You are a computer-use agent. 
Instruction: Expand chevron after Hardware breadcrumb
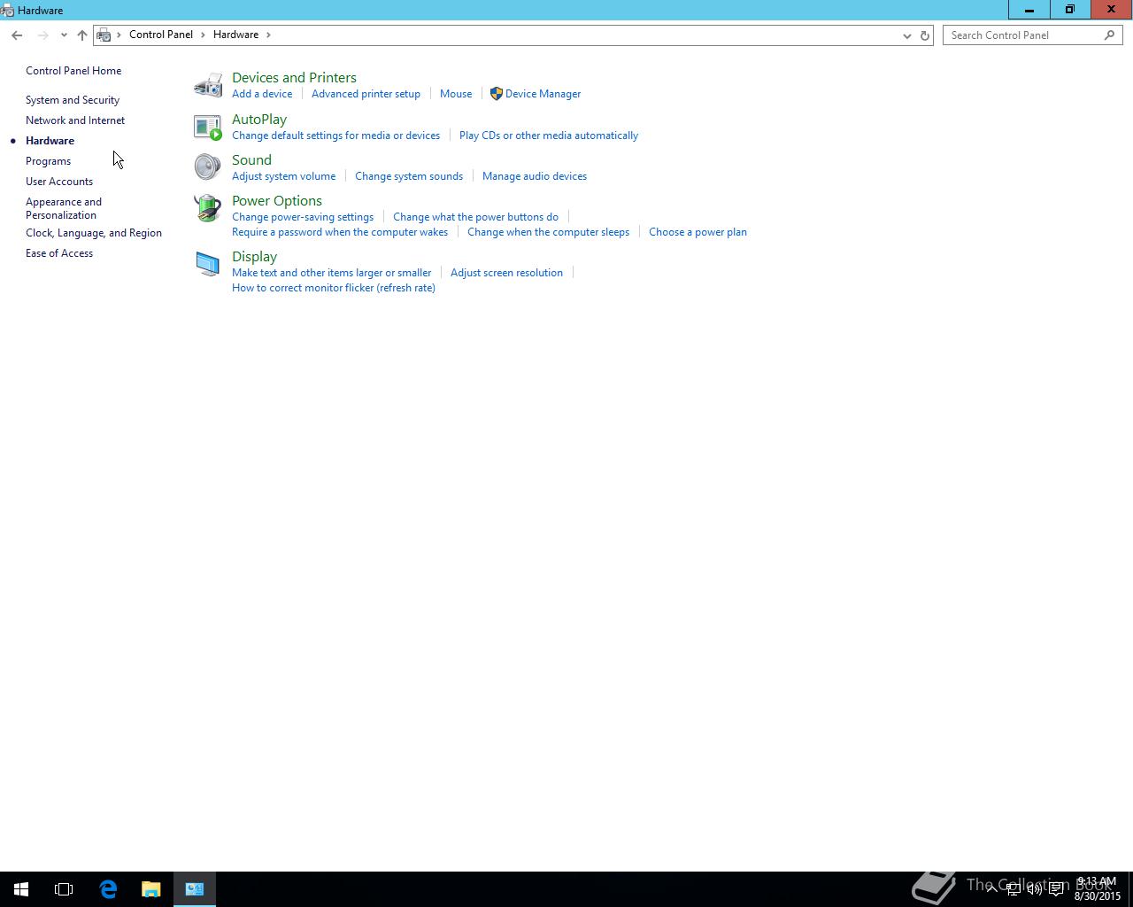point(268,35)
